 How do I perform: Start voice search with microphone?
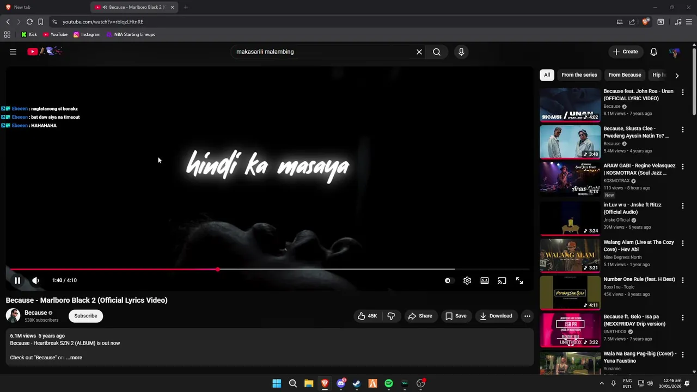[x=461, y=52]
